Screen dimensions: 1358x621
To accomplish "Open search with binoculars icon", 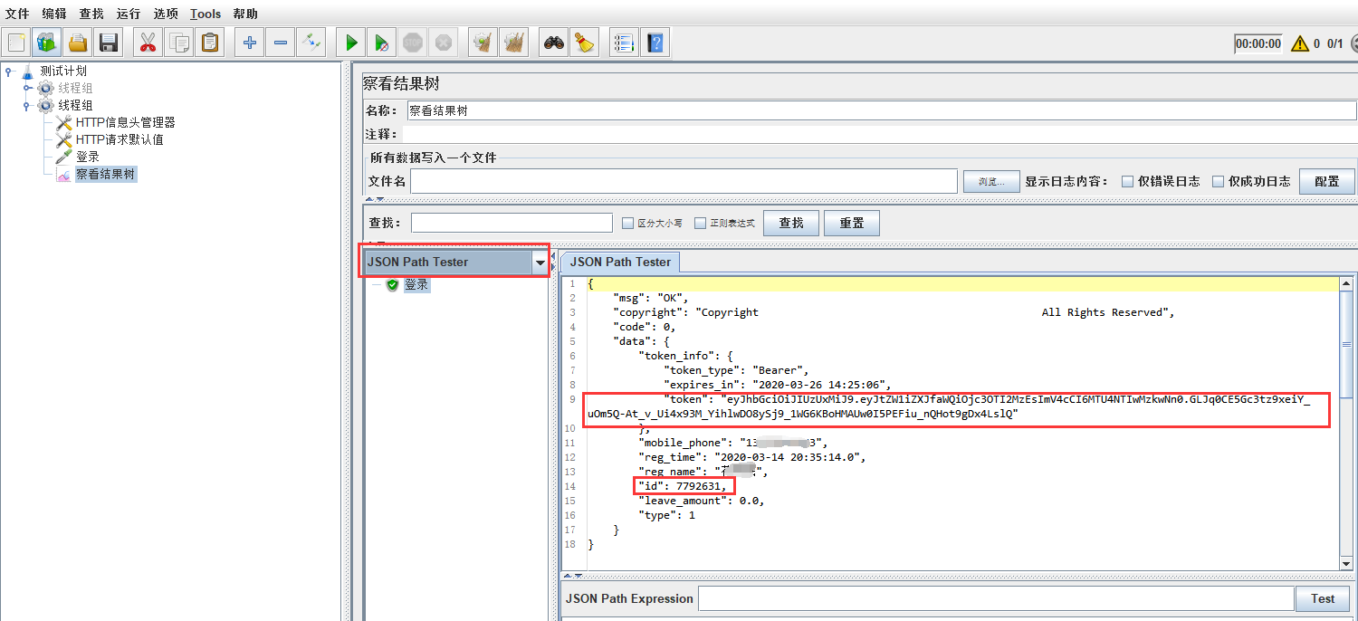I will pyautogui.click(x=554, y=43).
